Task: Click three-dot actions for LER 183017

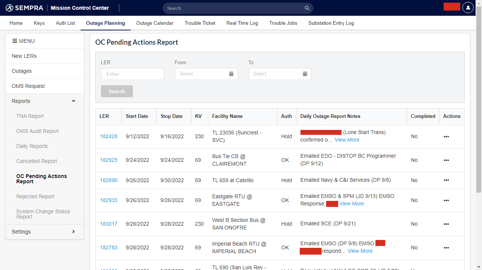Action: coord(446,224)
